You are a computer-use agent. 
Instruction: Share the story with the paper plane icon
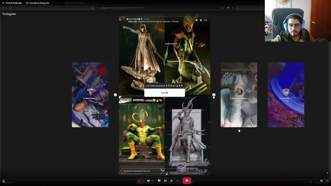[206, 171]
